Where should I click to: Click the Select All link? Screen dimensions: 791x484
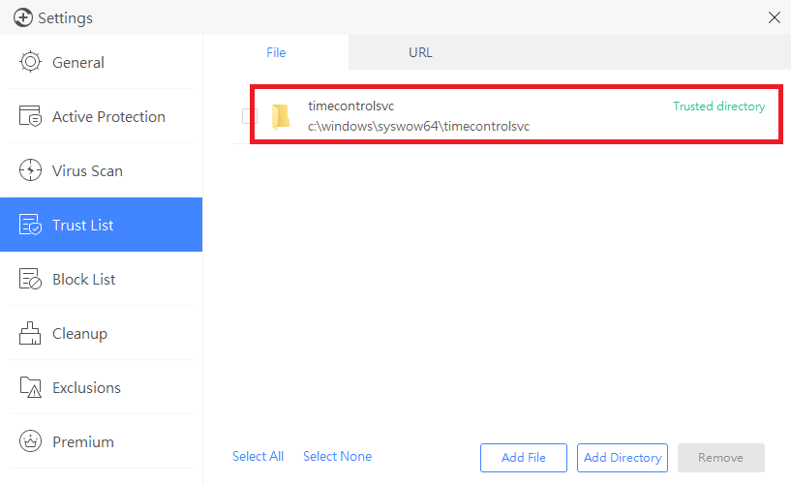click(x=258, y=456)
